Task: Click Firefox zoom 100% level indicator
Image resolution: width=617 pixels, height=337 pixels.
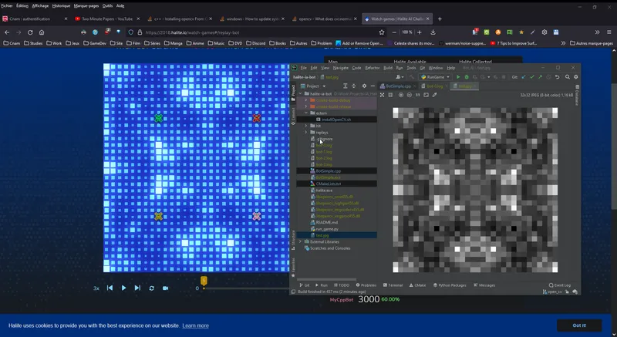Action: (407, 32)
